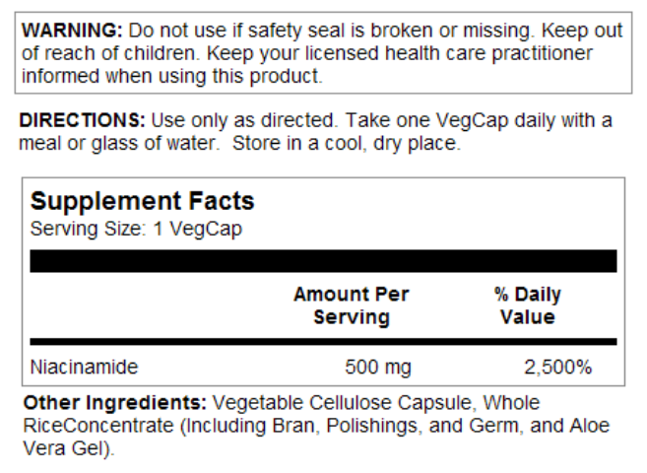Click the Supplement Facts title

point(142,202)
